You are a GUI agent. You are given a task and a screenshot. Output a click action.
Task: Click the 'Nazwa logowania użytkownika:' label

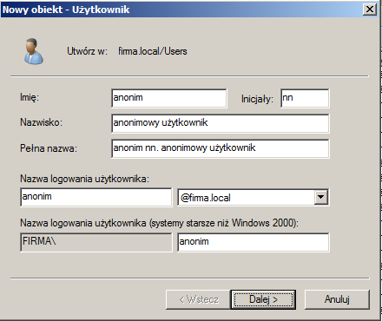84,179
